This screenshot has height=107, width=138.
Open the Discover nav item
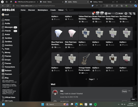[x=31, y=10]
